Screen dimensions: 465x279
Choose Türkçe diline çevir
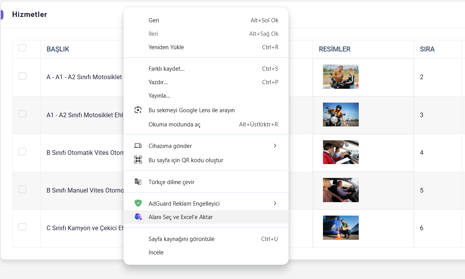coord(206,182)
